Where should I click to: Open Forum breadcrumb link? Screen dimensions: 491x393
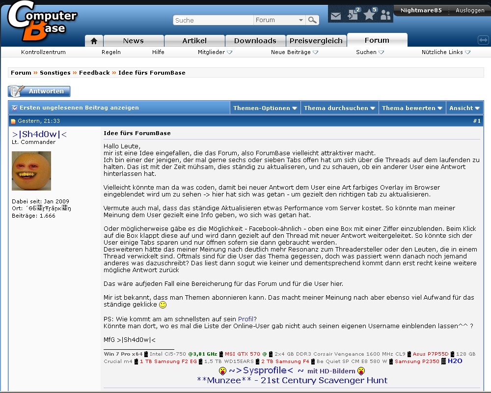point(21,73)
